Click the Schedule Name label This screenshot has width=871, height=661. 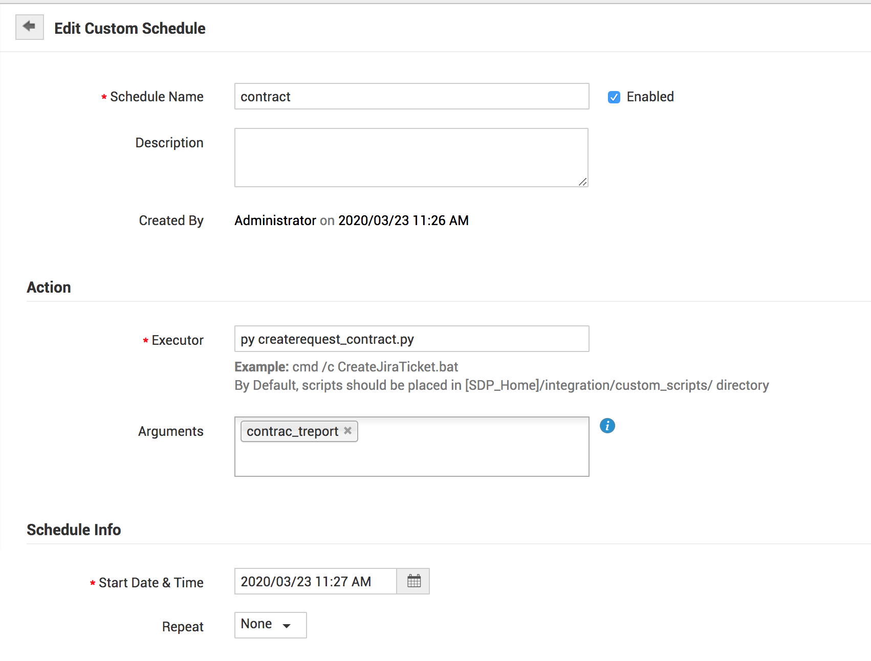point(157,97)
